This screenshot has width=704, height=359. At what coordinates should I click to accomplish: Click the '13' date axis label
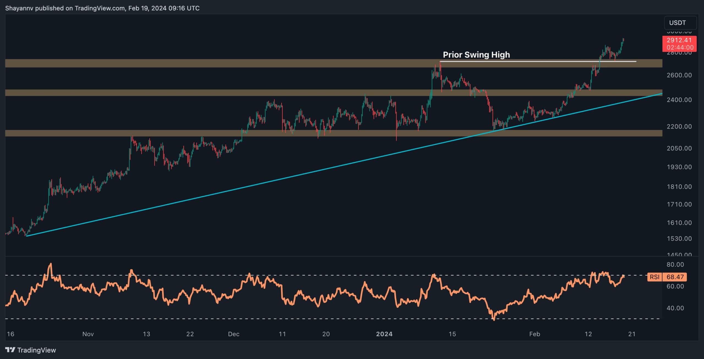tap(146, 334)
